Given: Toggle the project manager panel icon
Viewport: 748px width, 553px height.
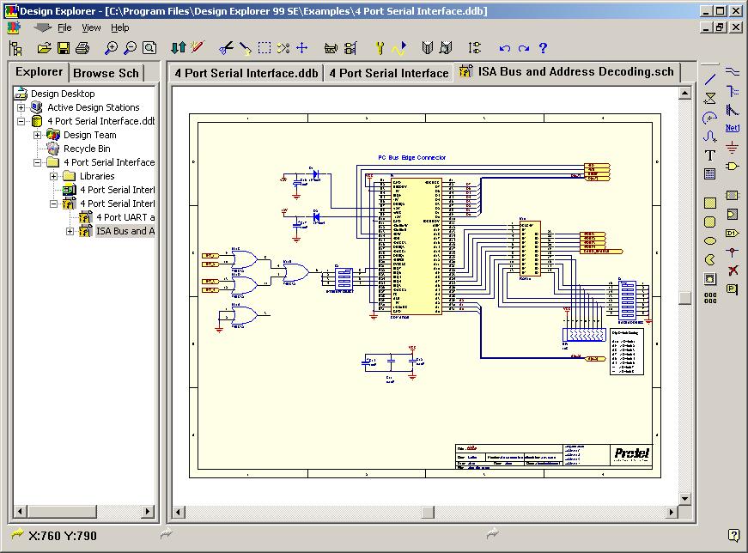Looking at the screenshot, I should pyautogui.click(x=15, y=48).
